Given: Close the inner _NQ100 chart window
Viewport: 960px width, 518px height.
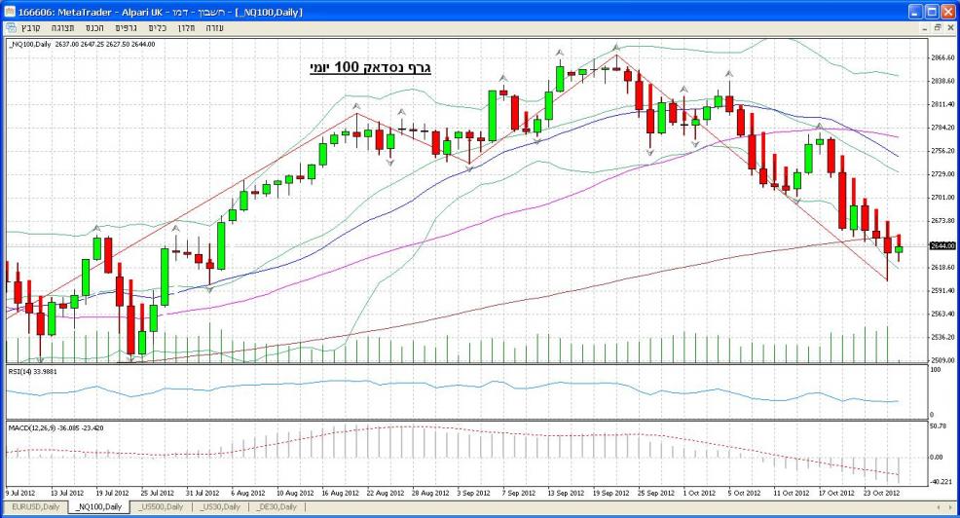Looking at the screenshot, I should pyautogui.click(x=949, y=28).
